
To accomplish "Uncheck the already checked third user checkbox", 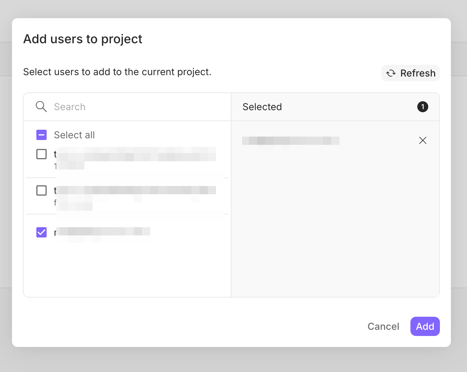I will [41, 232].
